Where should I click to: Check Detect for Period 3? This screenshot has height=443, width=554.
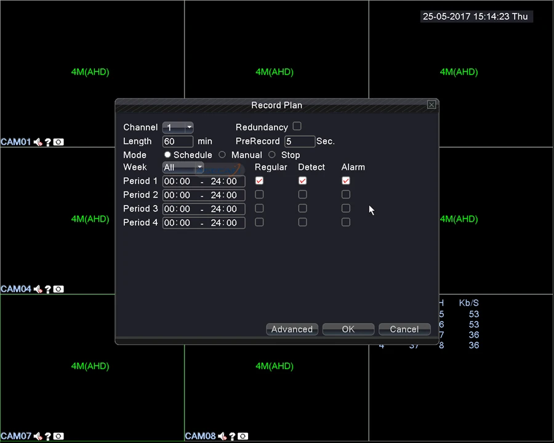point(302,208)
